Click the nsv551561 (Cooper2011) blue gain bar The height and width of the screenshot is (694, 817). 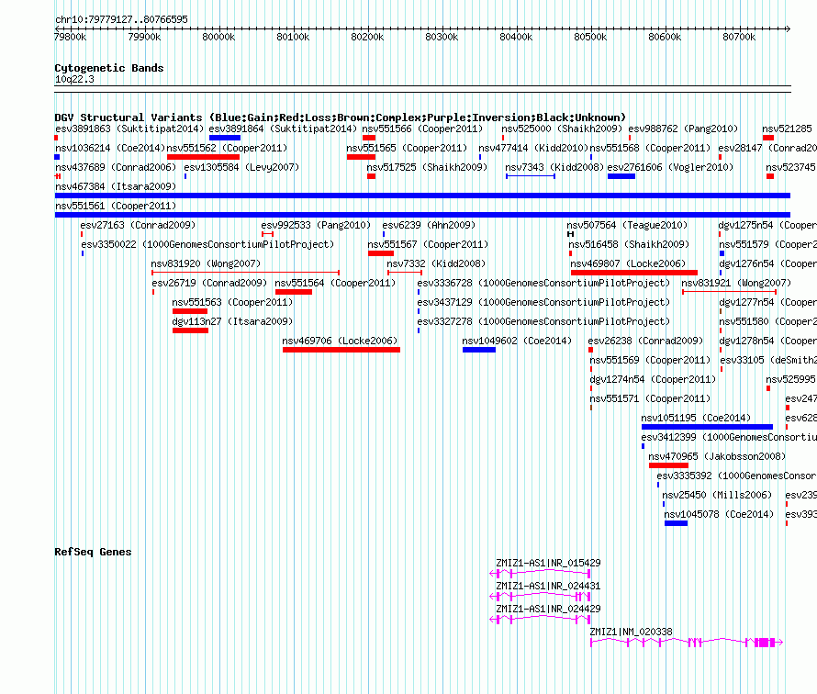click(422, 215)
